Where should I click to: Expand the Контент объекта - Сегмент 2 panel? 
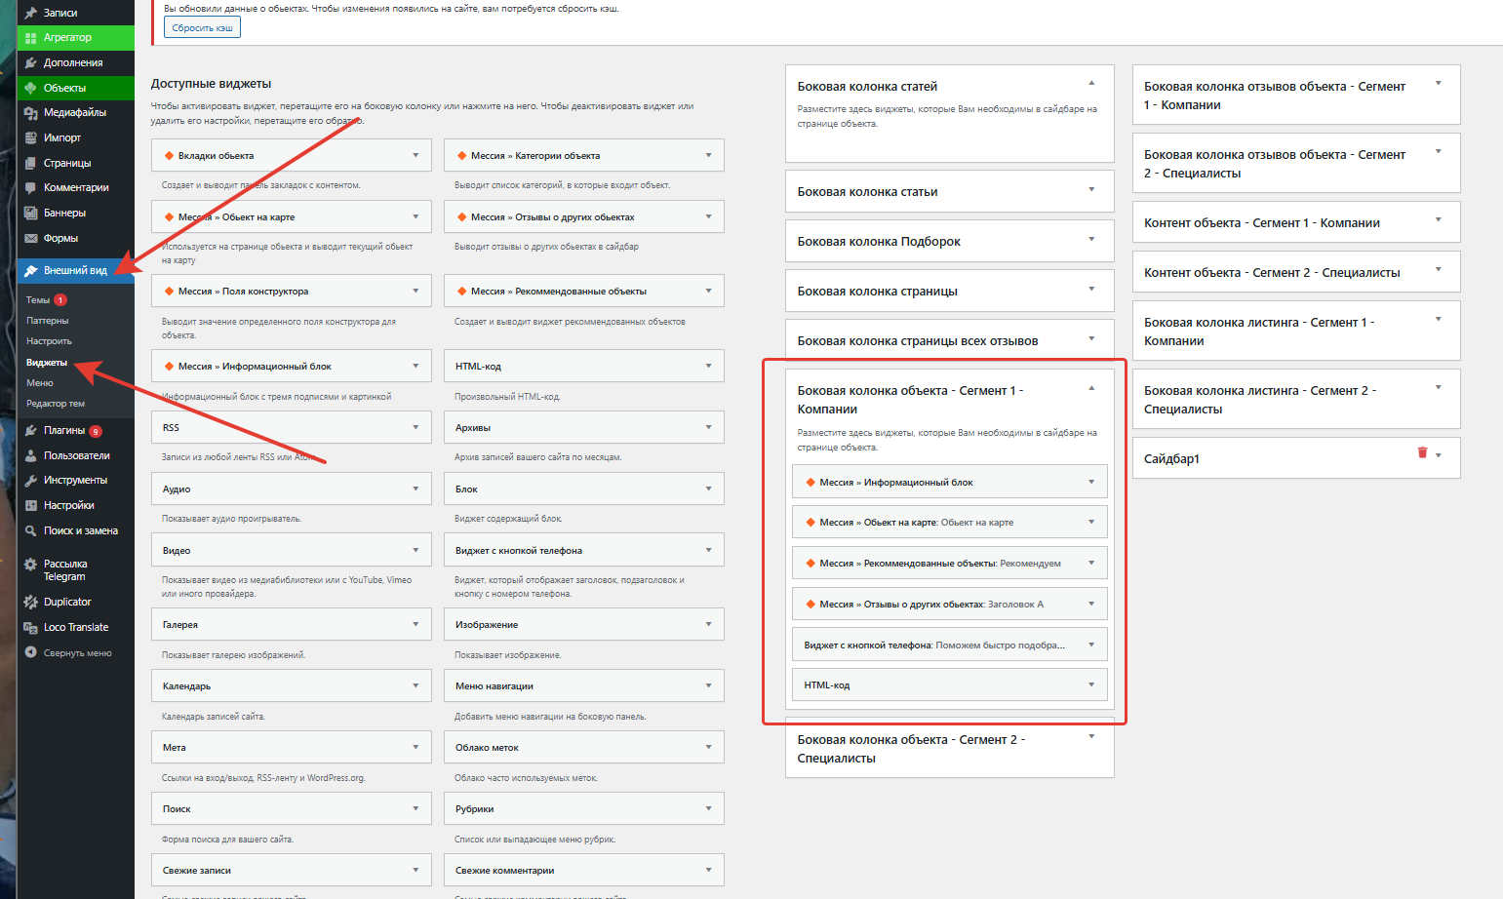coord(1438,270)
